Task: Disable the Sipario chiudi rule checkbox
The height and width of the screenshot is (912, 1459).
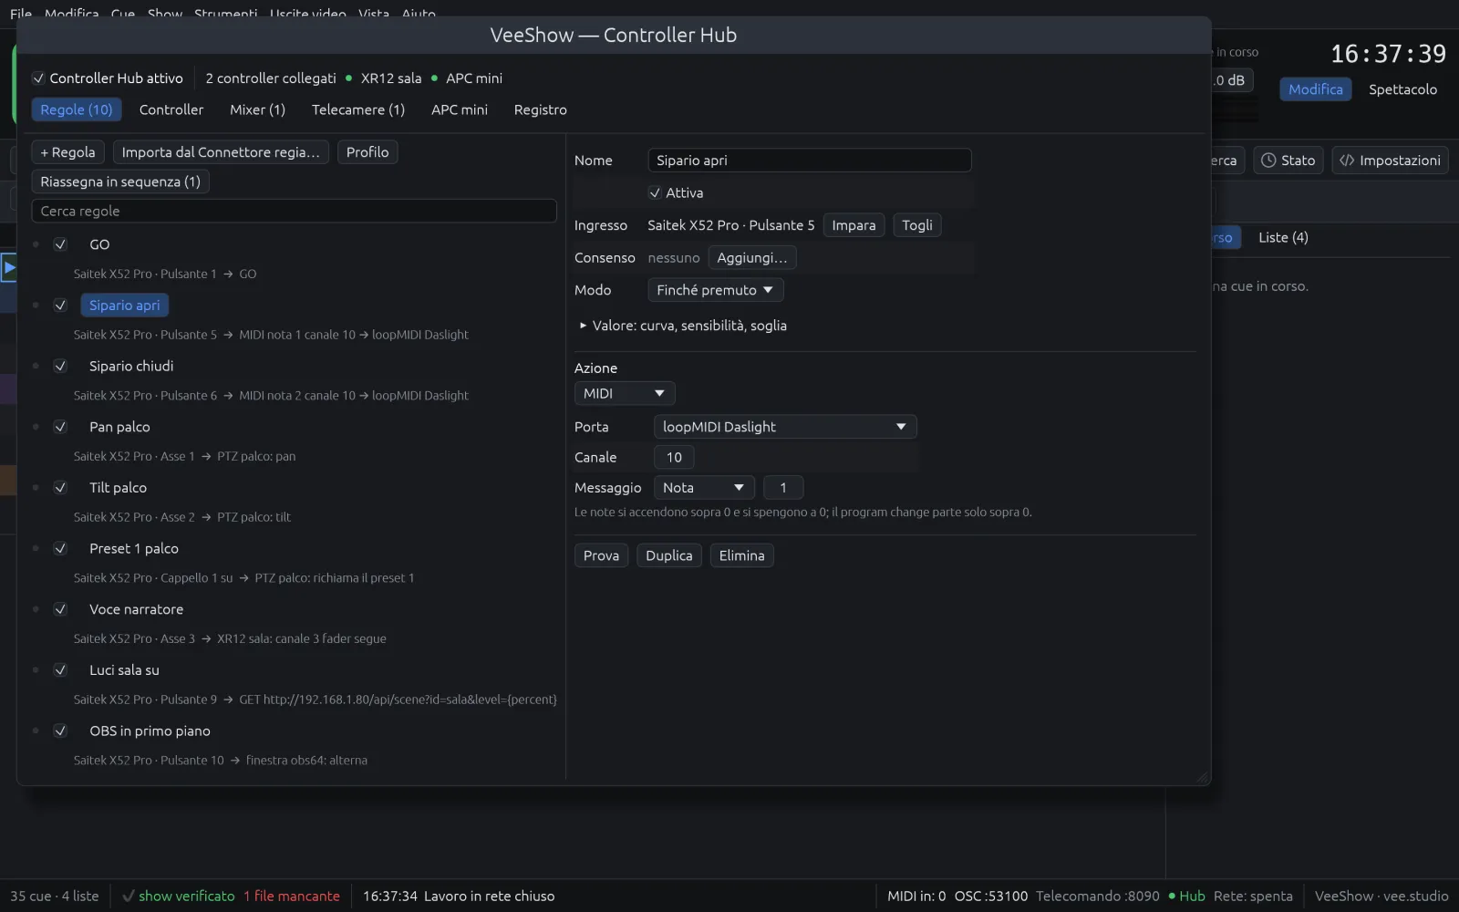Action: point(60,366)
